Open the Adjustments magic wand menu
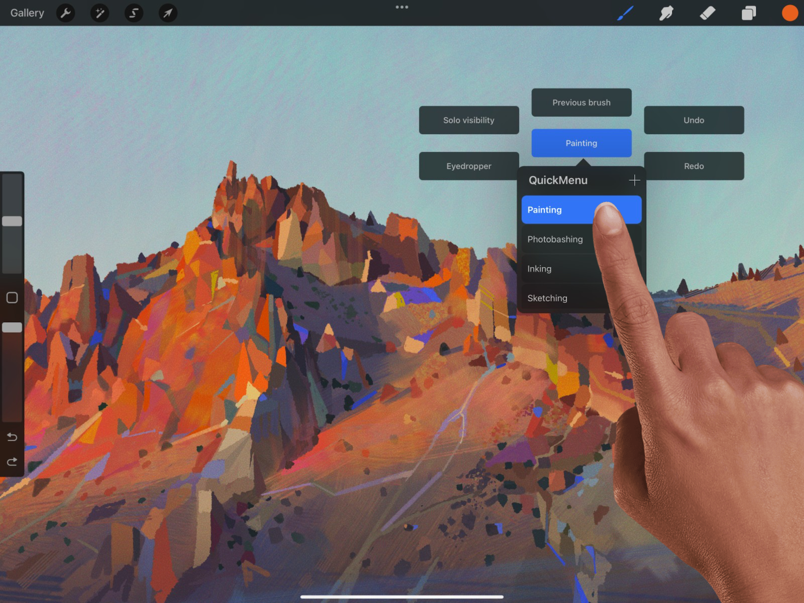This screenshot has height=603, width=804. (x=99, y=13)
